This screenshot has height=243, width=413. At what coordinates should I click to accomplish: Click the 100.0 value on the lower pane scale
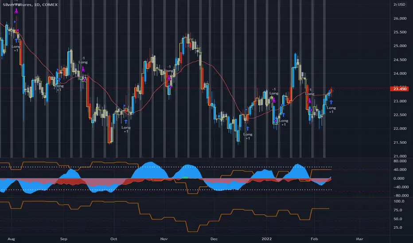tap(399, 201)
